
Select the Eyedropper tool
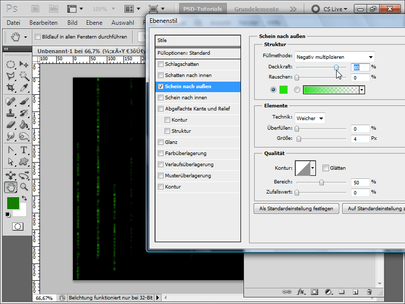click(24, 87)
